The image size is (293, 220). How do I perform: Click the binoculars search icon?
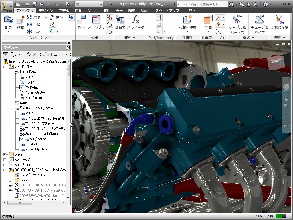click(231, 4)
